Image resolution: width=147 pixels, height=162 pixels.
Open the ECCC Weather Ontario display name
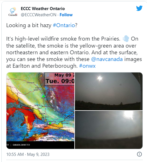point(43,9)
